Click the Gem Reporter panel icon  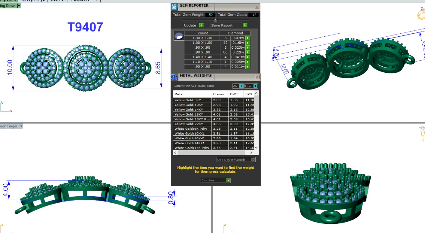[x=174, y=7]
